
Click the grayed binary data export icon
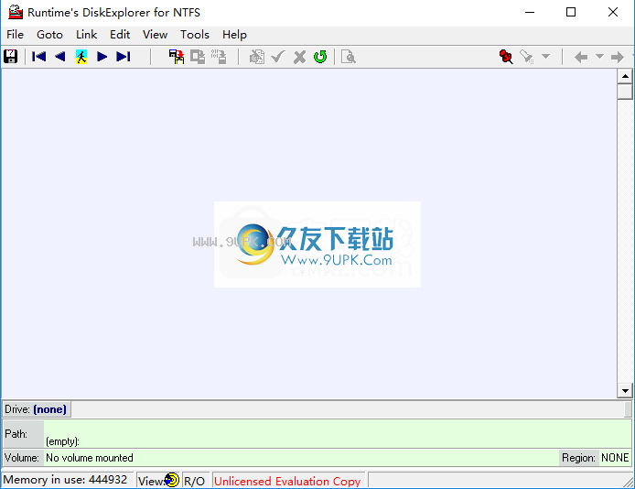pos(219,57)
